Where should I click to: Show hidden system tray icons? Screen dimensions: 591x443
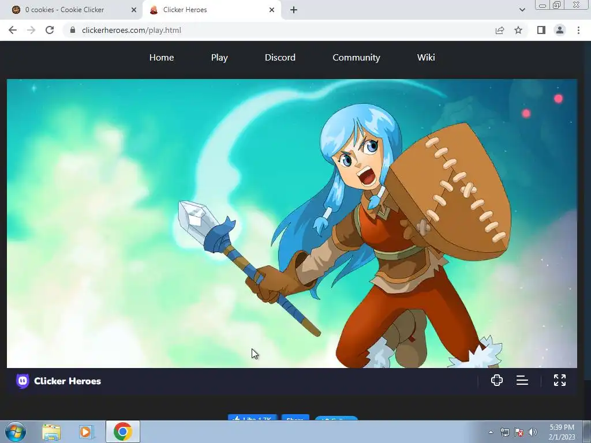(x=491, y=433)
